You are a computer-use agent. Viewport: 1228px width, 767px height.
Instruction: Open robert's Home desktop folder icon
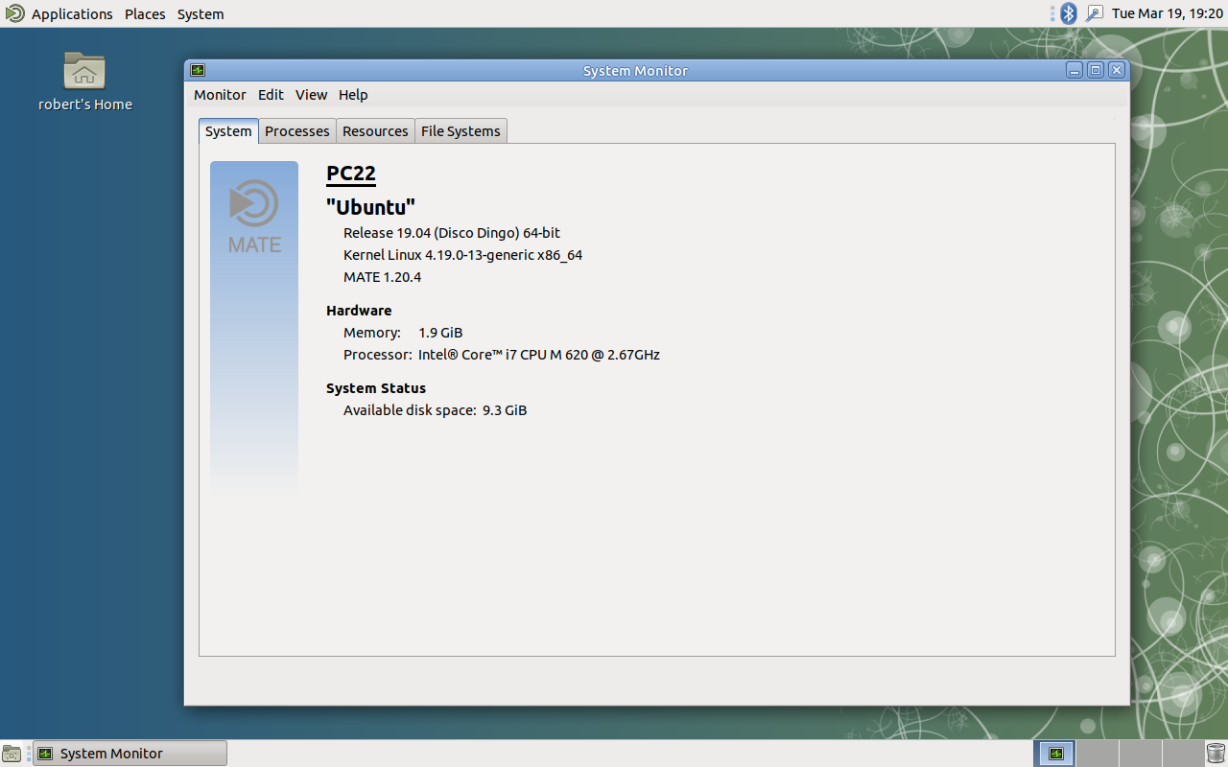pos(84,82)
